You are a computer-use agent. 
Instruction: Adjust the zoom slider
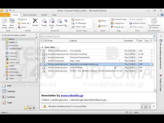[152, 112]
